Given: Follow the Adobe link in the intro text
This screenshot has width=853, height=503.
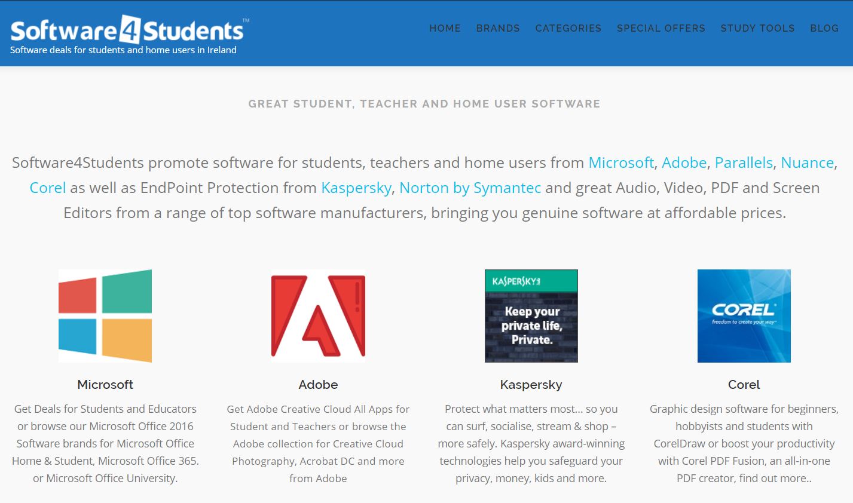Looking at the screenshot, I should point(684,162).
